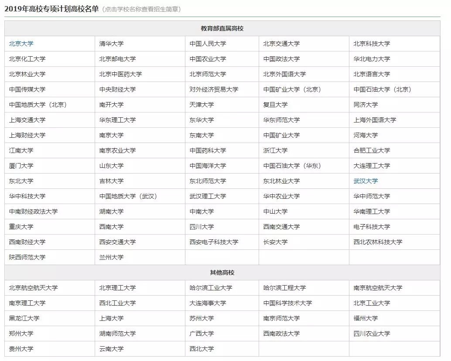Click the 复旦大学 table cell
The width and height of the screenshot is (451, 361).
point(275,105)
